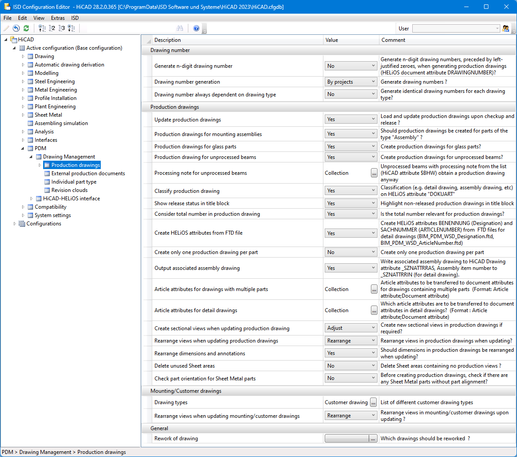Click the expand to level 3 icon

(62, 28)
